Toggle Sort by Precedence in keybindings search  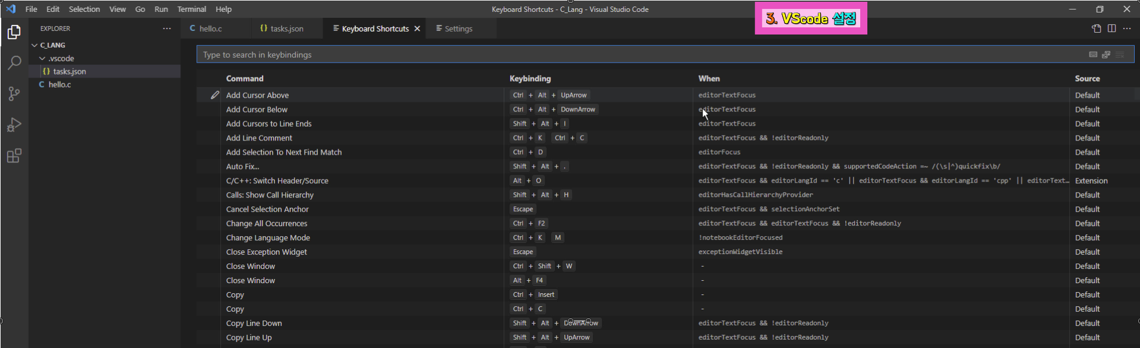[x=1106, y=55]
